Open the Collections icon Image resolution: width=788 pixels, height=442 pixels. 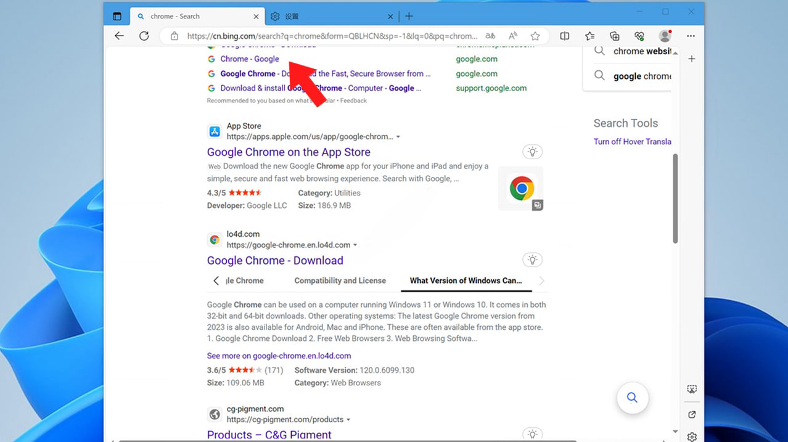pos(615,36)
